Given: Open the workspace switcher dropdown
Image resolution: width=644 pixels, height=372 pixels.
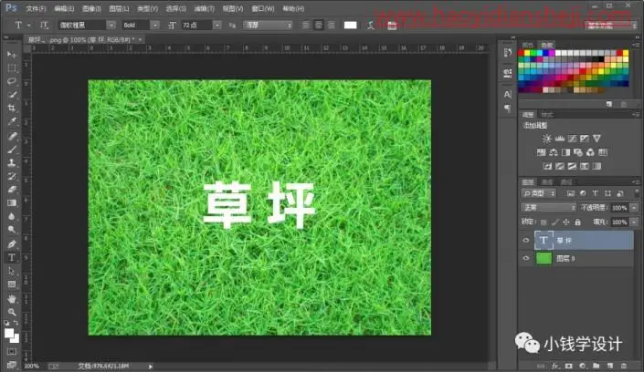Looking at the screenshot, I should (611, 26).
